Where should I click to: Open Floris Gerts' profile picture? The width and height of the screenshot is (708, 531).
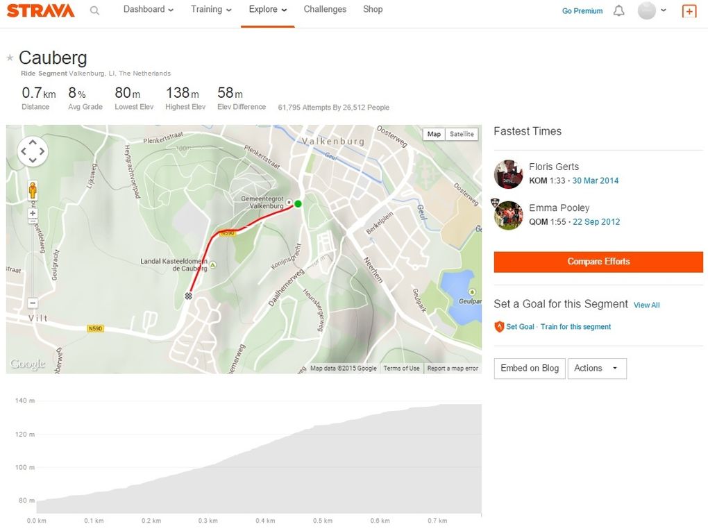509,174
